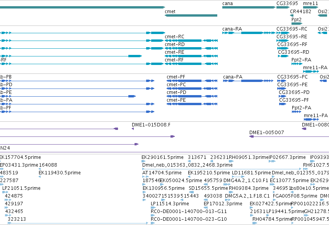Select the cana gene feature bar
The image size is (329, 225).
[x=249, y=7]
